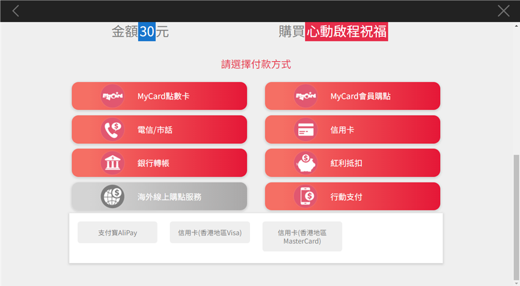Viewport: 520px width, 286px height.
Task: Click the piggy bank icon on 紅利抵扣
Action: 305,163
